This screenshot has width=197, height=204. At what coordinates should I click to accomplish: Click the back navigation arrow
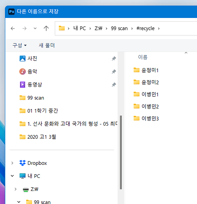point(13,29)
